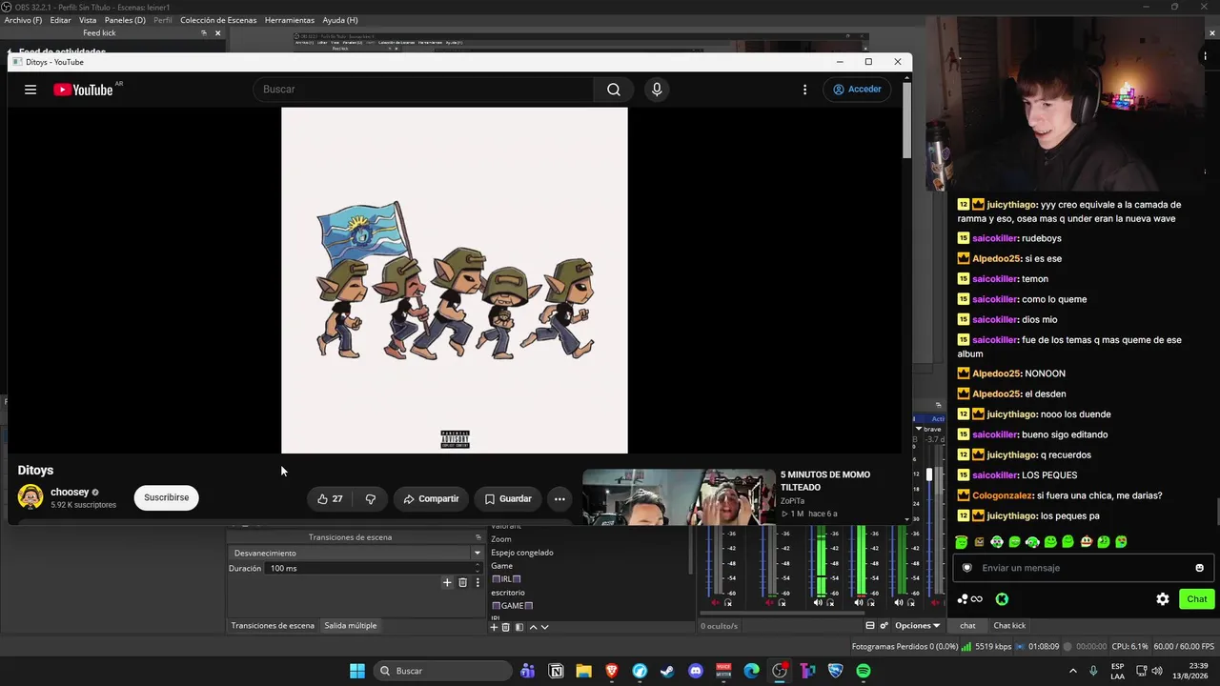Open audio mixer advanced properties gear

pos(884,626)
